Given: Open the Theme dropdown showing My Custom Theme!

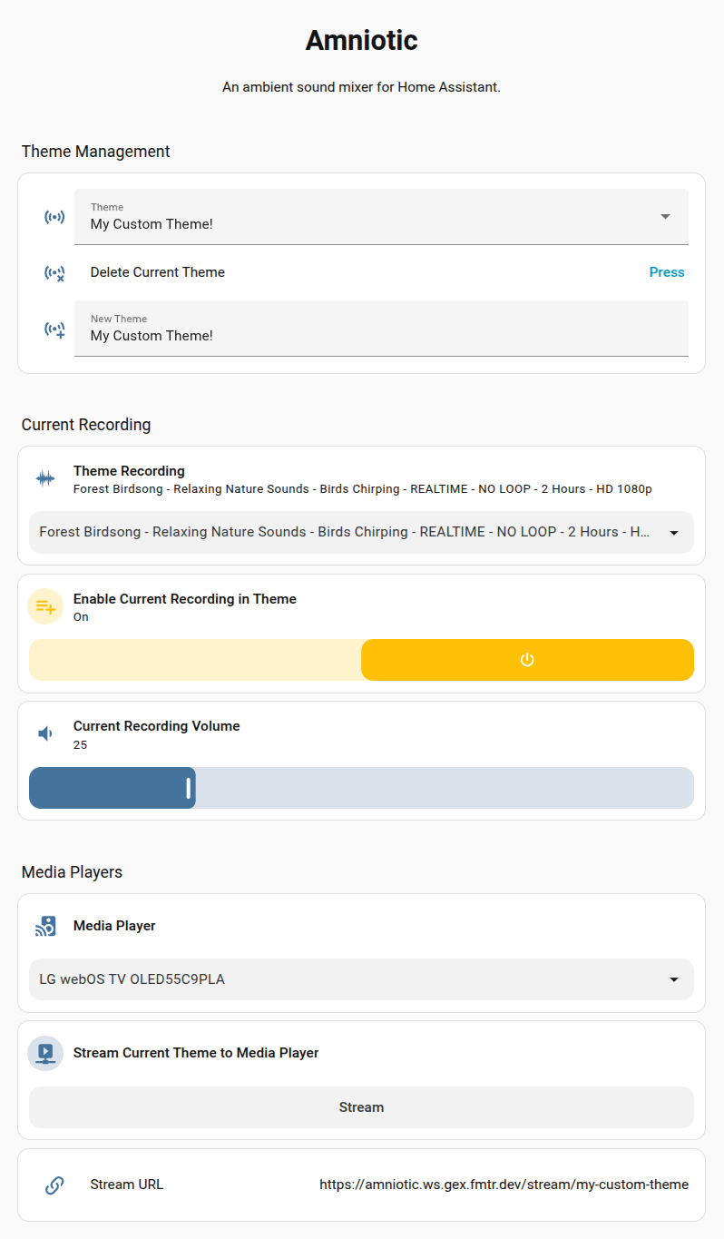Looking at the screenshot, I should (x=381, y=217).
